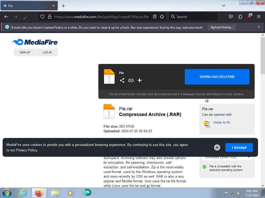Screen dimensions: 265x198
Task: Click the network tray icon
Action: point(233,193)
